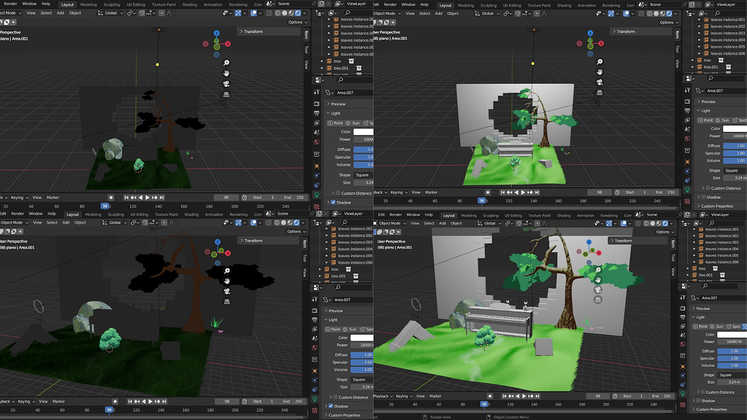
Task: Open Render menu in bottom-right window
Action: (x=395, y=215)
